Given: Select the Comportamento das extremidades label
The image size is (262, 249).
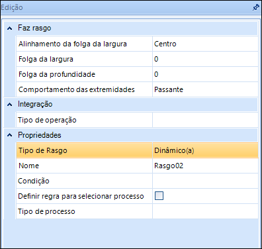Looking at the screenshot, I should pos(77,89).
